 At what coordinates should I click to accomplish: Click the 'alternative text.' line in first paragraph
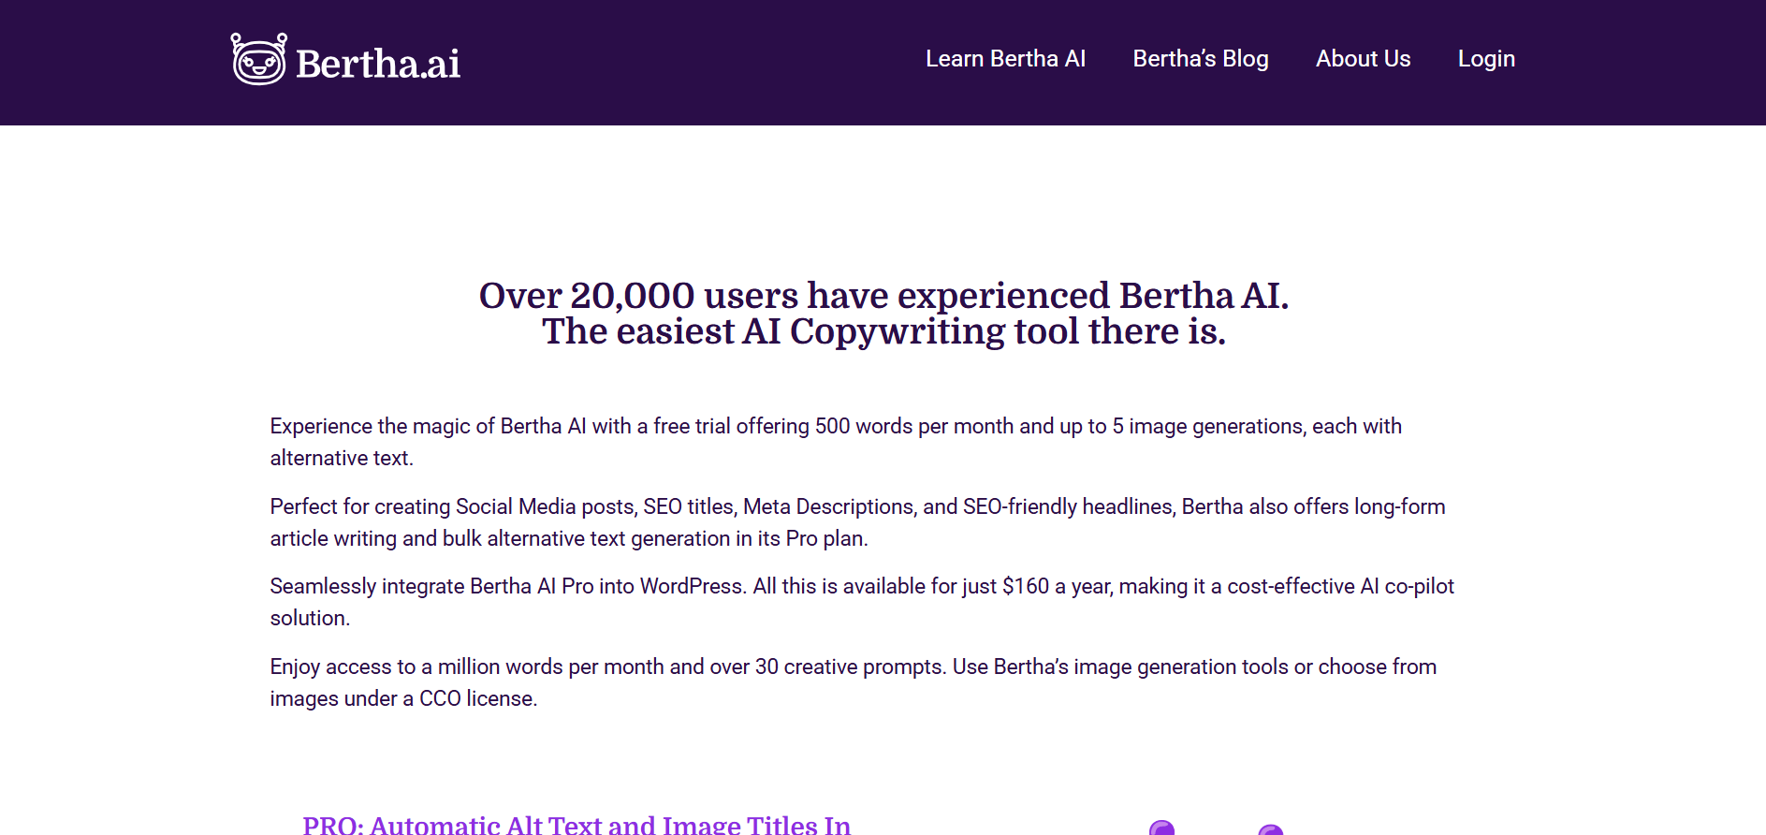(342, 459)
